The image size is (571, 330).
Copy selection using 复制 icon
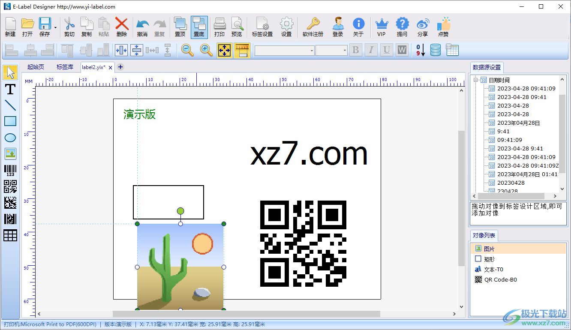87,27
